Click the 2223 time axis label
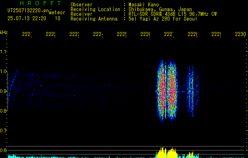 pos(75,34)
